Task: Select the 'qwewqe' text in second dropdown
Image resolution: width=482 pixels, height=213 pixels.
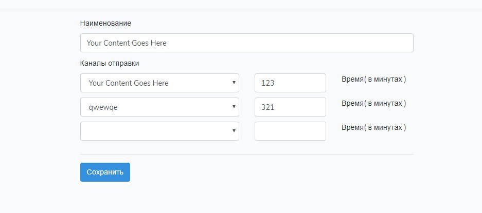Action: (x=103, y=108)
